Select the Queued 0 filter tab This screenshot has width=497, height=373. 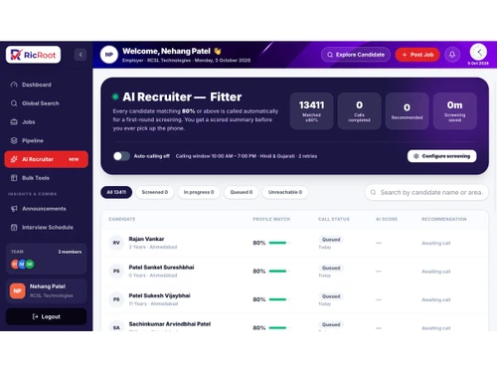pos(242,192)
